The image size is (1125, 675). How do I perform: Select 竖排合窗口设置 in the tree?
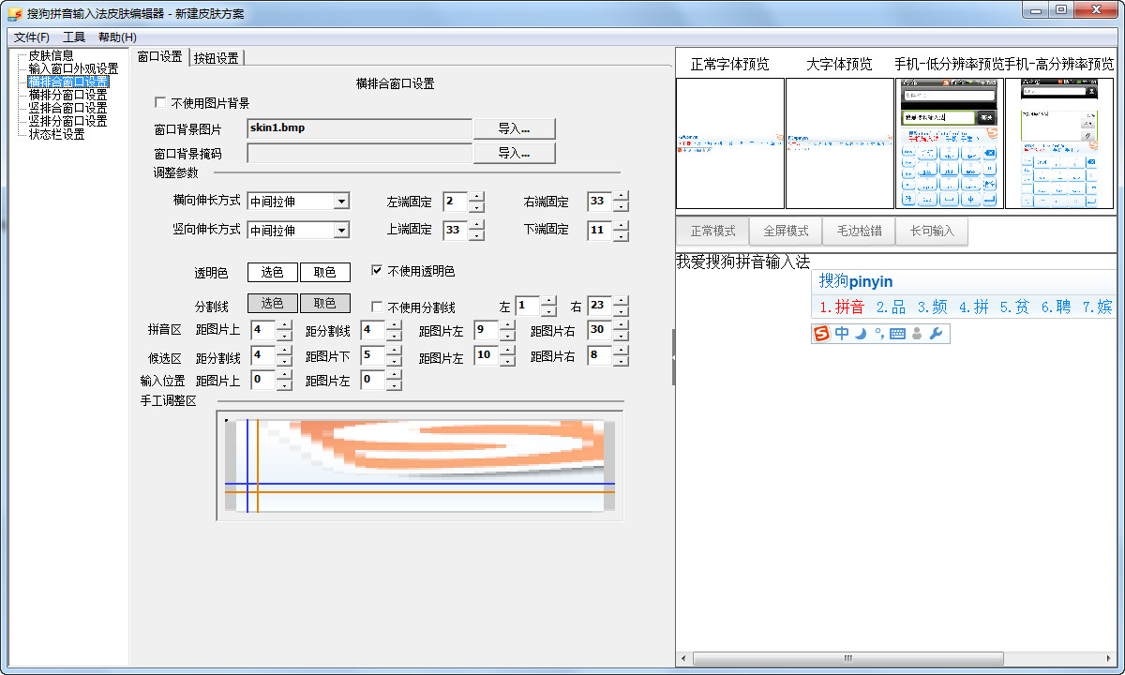[67, 108]
